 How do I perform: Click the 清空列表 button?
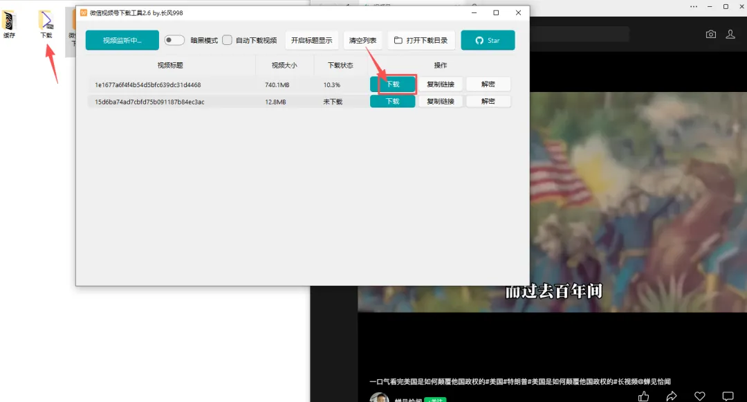[x=362, y=41]
